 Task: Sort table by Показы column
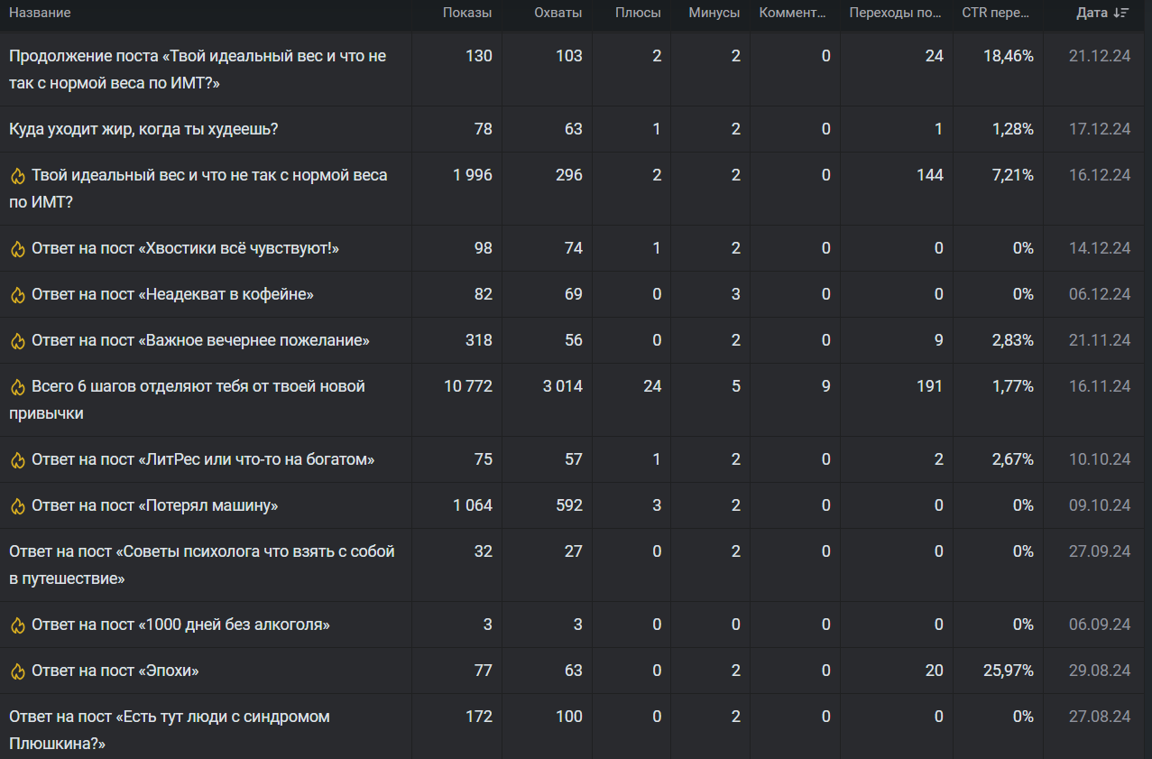click(x=467, y=13)
